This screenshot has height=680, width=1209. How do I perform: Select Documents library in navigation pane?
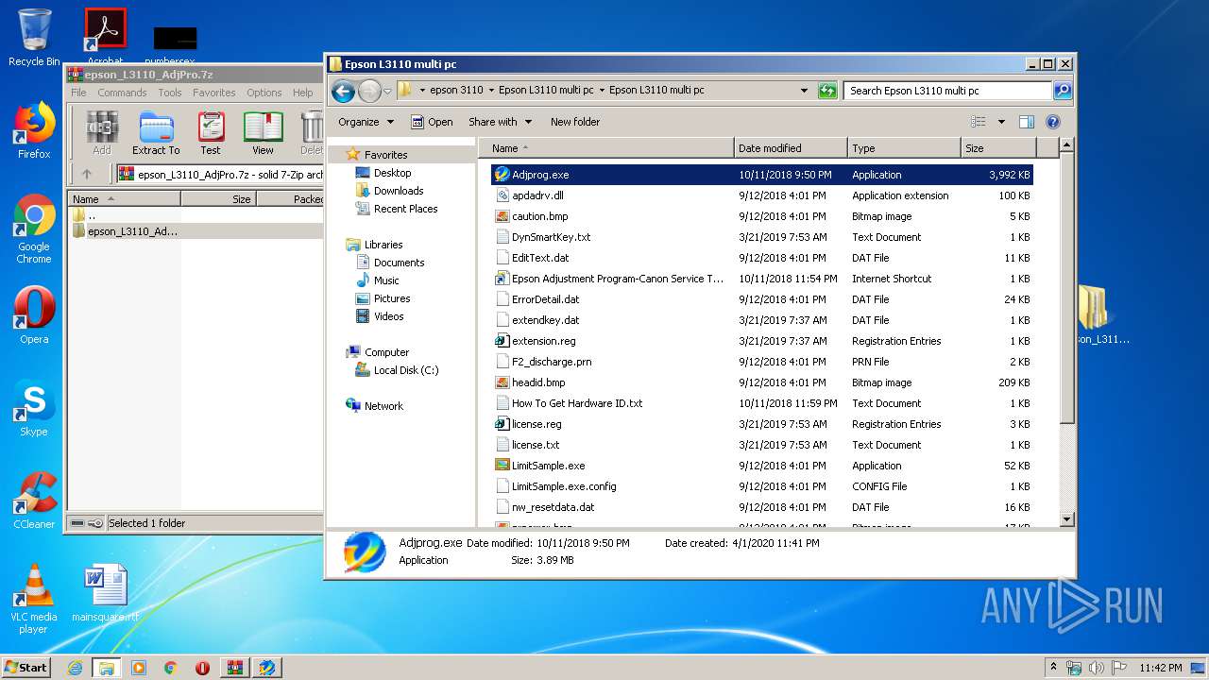(x=399, y=263)
